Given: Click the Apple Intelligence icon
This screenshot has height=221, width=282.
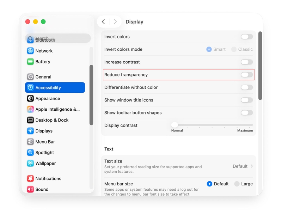Looking at the screenshot, I should pos(30,109).
